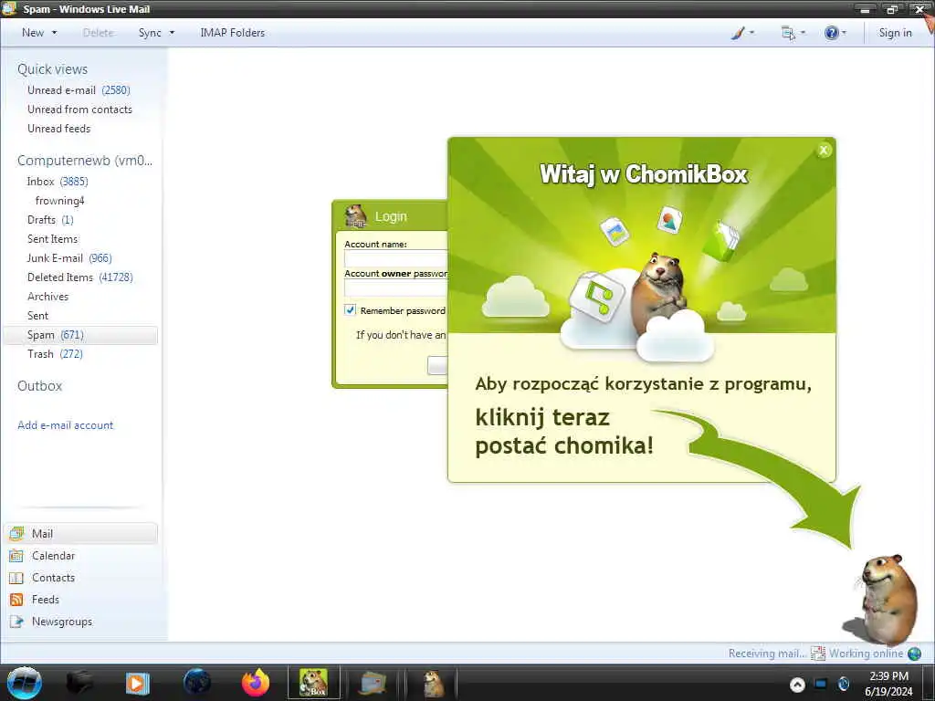
Task: Click the Feeds RSS icon
Action: 16,599
